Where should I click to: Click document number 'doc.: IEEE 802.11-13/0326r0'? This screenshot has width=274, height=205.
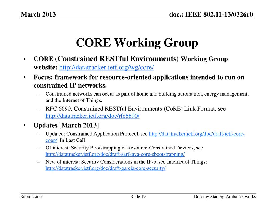coord(211,14)
